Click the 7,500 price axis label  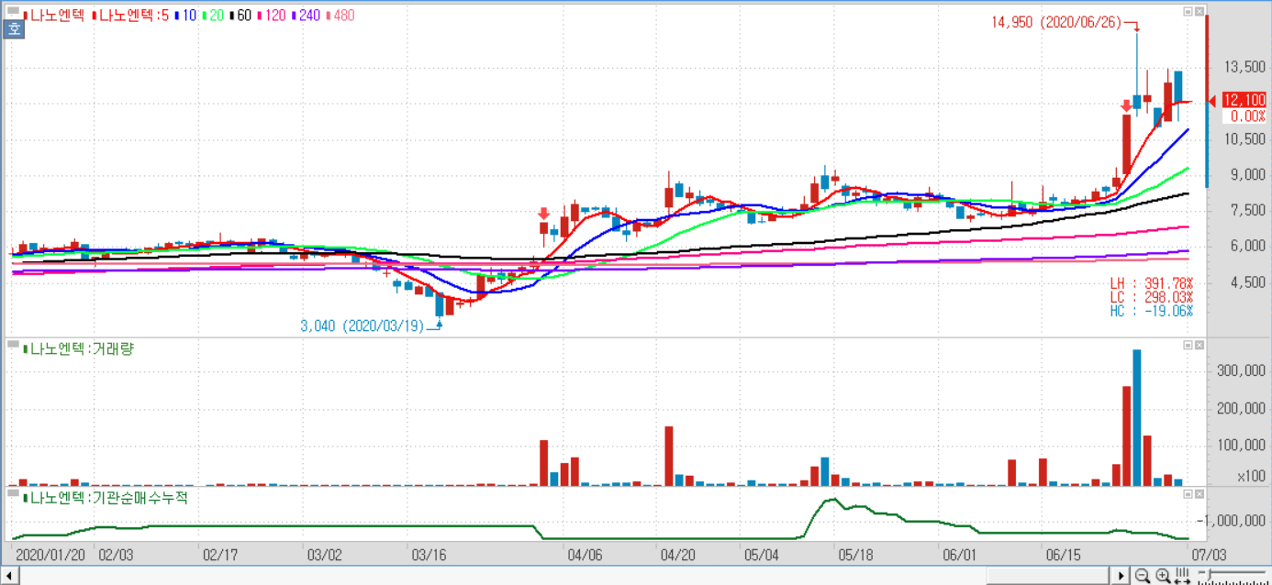[x=1247, y=210]
